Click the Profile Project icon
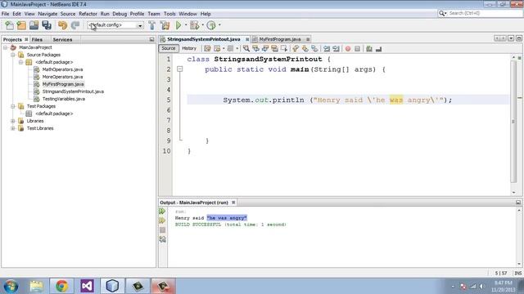524x294 pixels. 211,25
